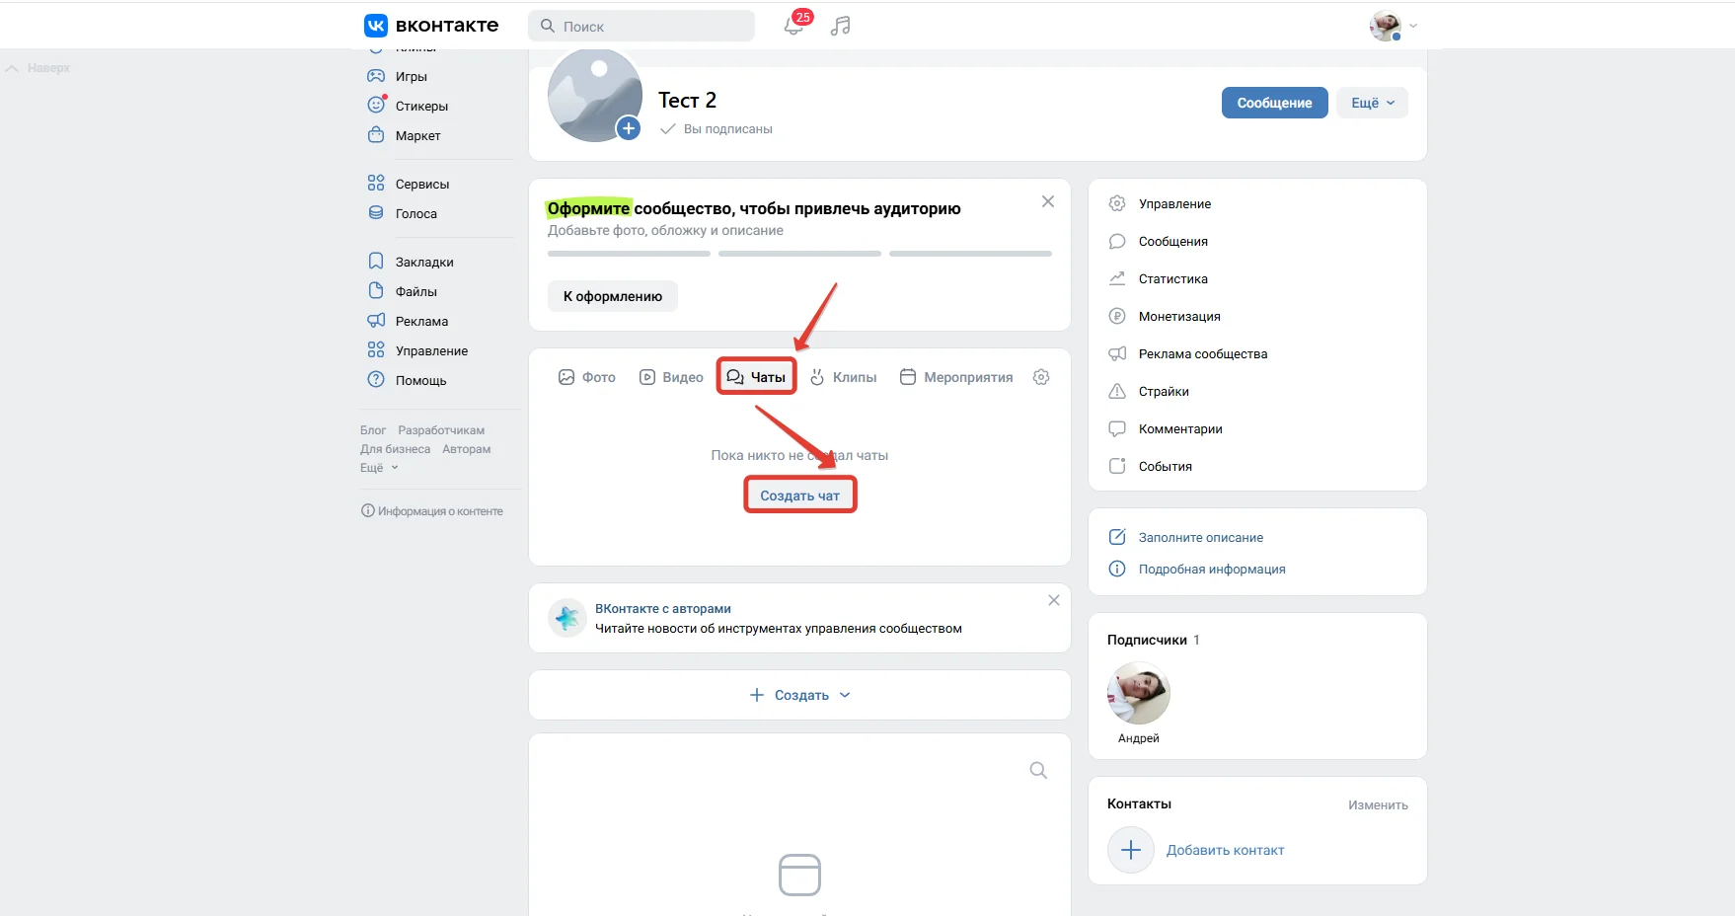Open События in the right menu

(x=1165, y=466)
